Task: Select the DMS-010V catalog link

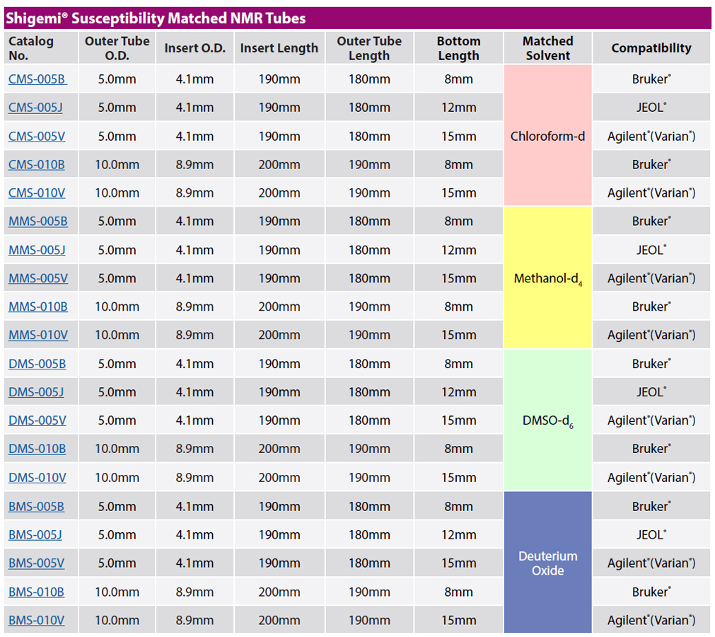Action: [37, 478]
